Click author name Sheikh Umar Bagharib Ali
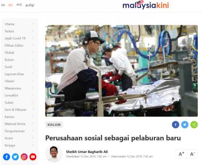Viewport: 202px width, 165px height. [x=87, y=152]
